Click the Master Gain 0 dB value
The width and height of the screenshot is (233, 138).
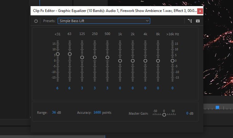coord(187,113)
